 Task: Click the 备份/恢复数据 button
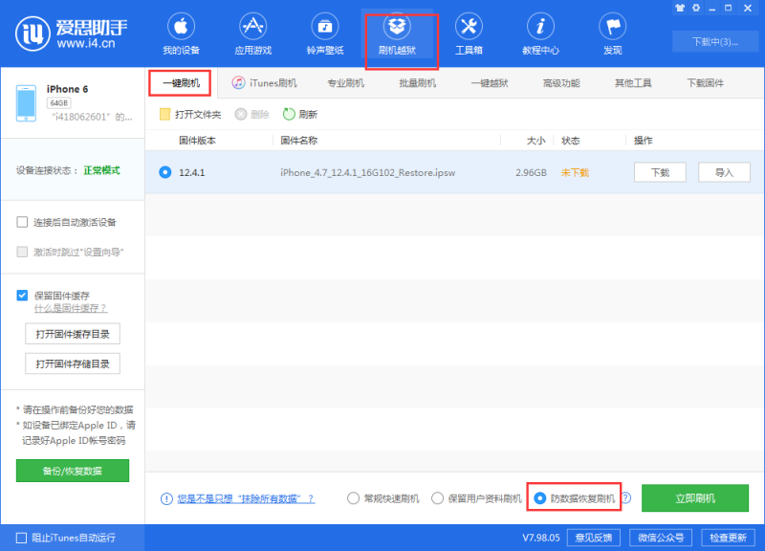[x=73, y=471]
